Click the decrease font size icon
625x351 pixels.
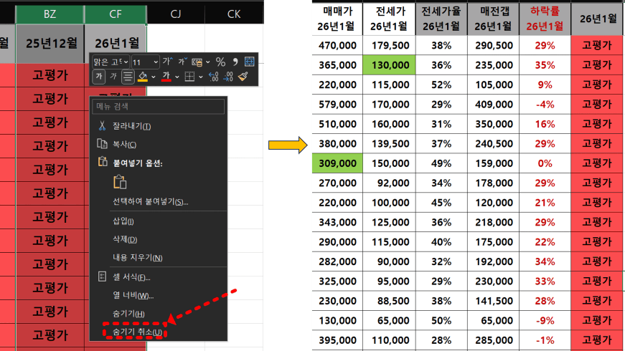pos(182,62)
